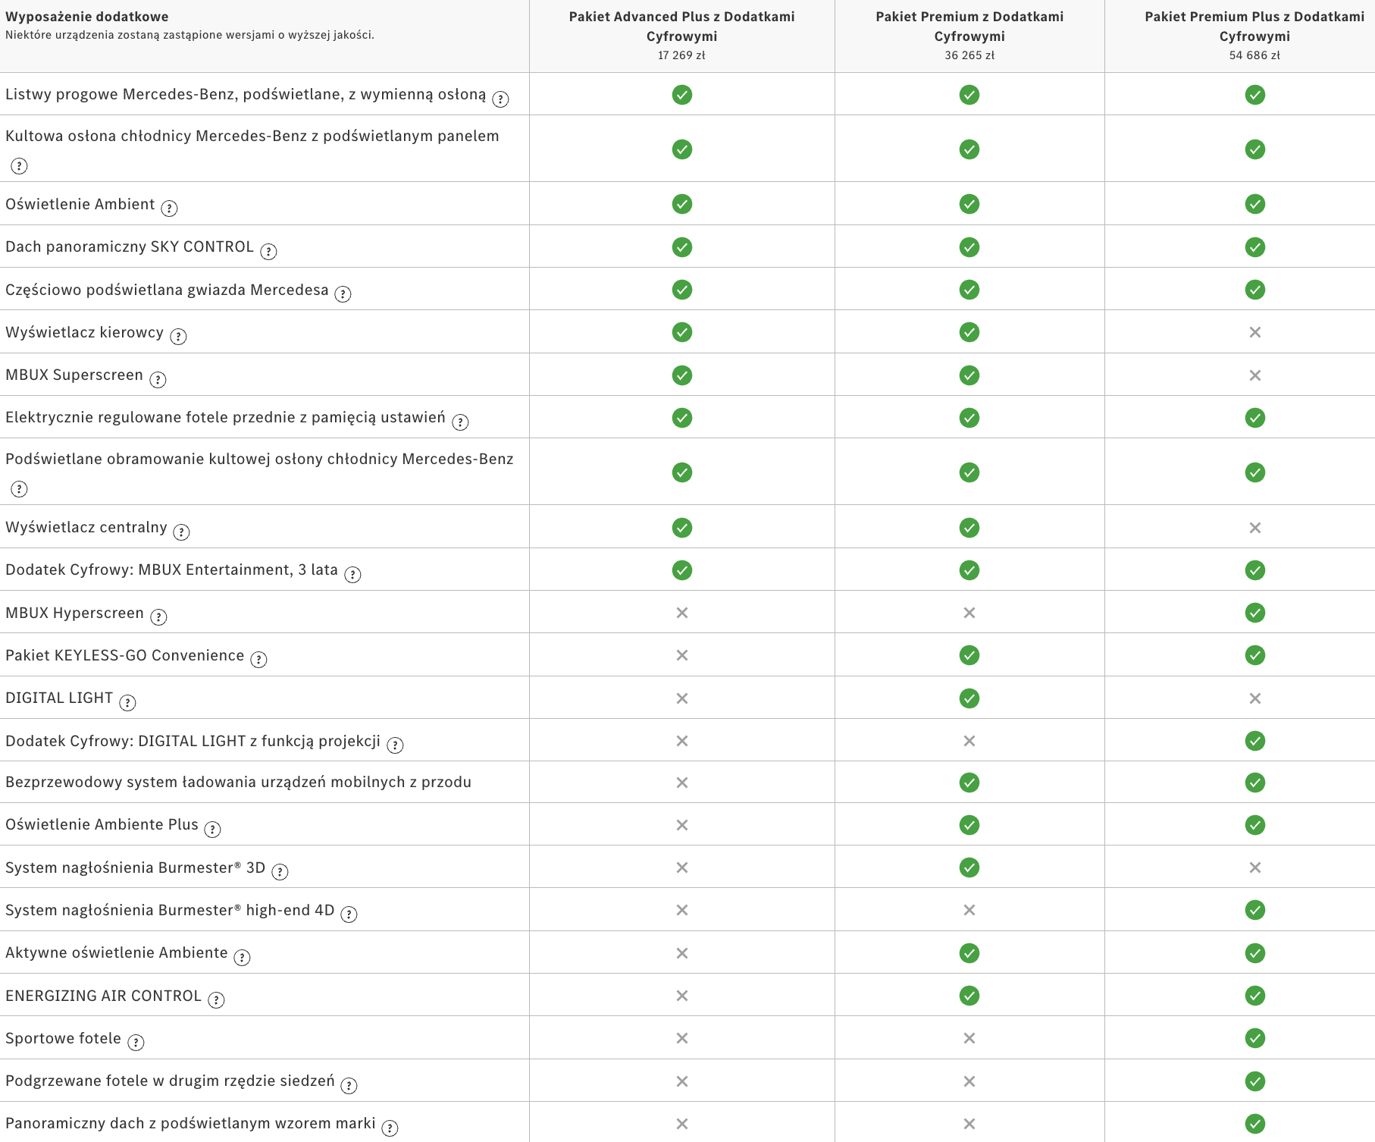This screenshot has height=1142, width=1375.
Task: Show info for Aktywne oświetlenie Ambiente
Action: pyautogui.click(x=242, y=958)
